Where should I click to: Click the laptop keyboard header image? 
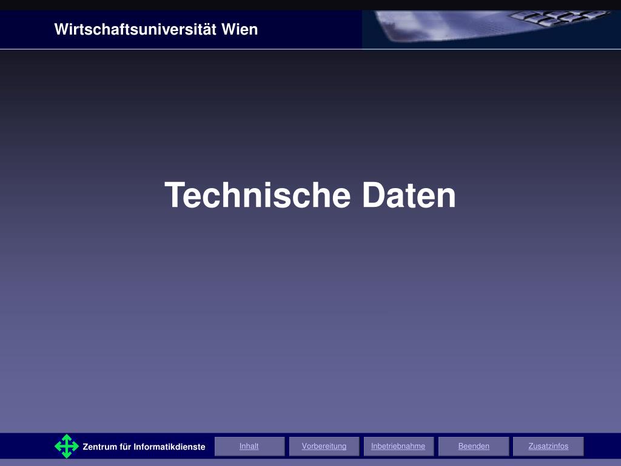(491, 29)
